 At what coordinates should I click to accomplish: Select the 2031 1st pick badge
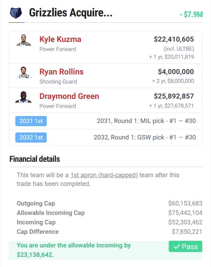click(x=31, y=121)
